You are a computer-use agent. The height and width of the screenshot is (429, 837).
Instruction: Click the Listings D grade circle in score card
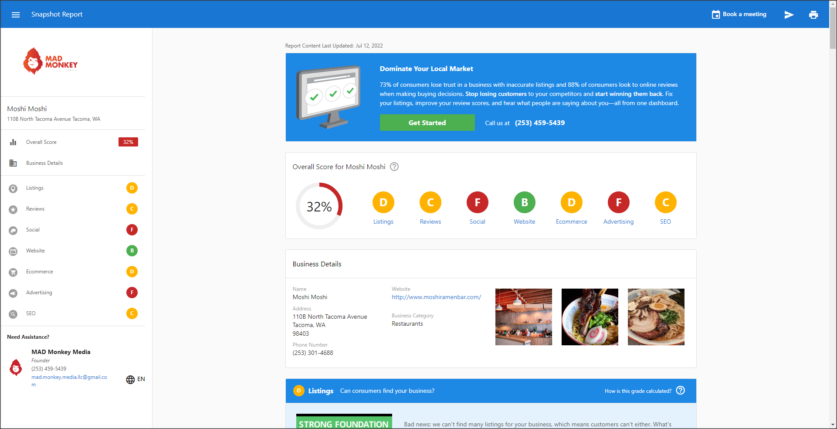[383, 202]
